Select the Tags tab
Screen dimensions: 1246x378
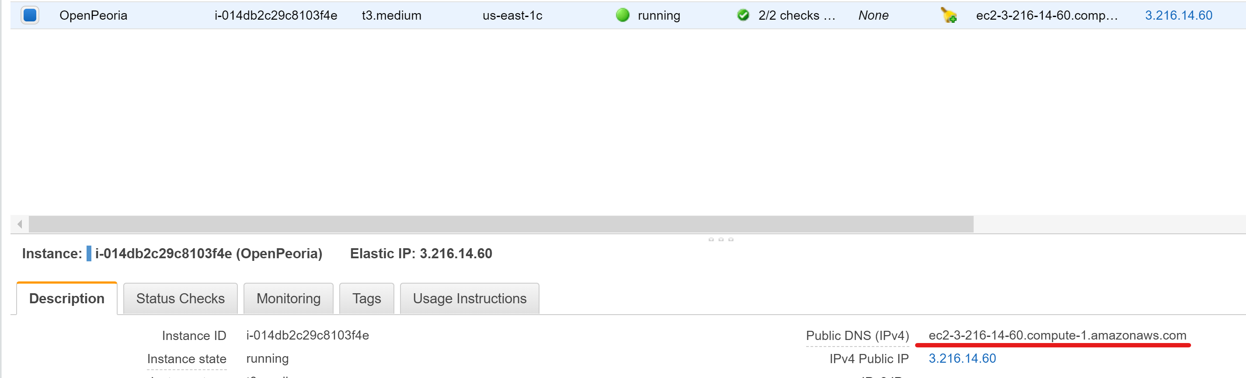[x=367, y=298]
